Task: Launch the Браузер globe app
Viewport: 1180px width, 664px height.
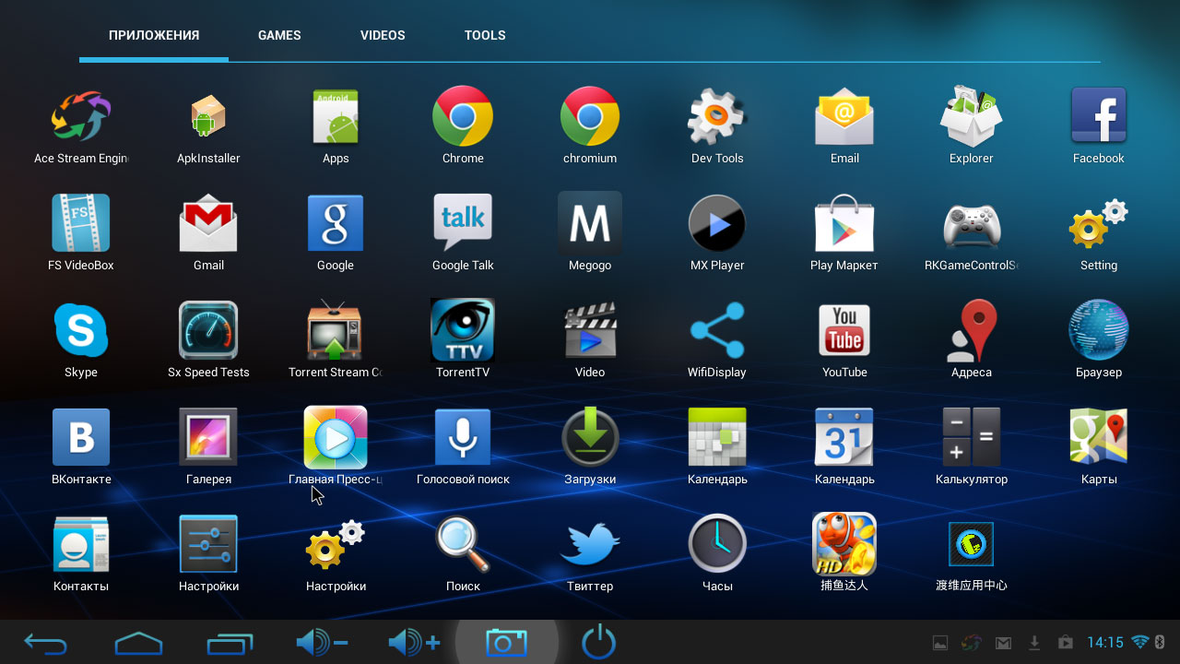Action: [1099, 330]
